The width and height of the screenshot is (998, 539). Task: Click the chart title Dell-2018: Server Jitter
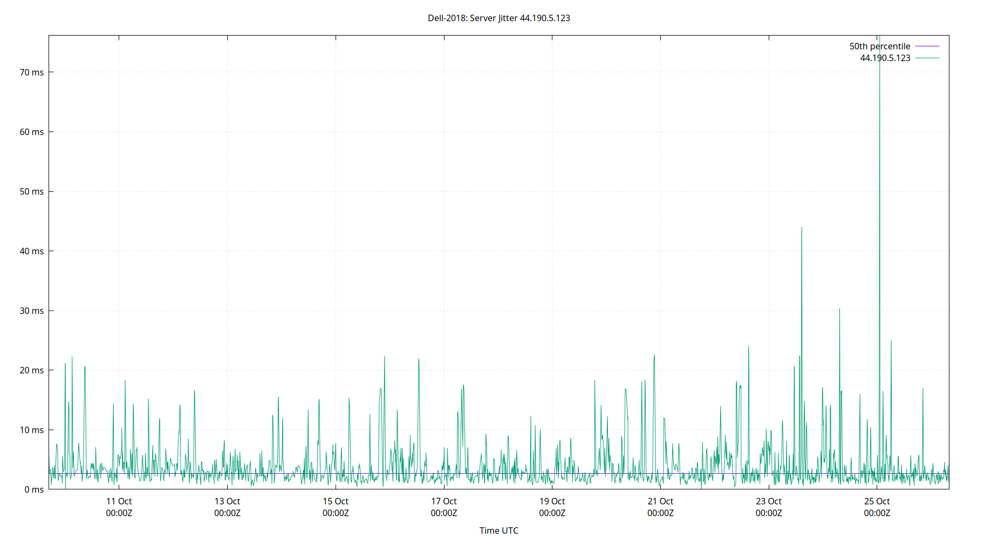pos(499,18)
